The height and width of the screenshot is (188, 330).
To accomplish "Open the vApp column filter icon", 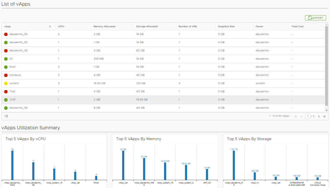I will point(50,27).
